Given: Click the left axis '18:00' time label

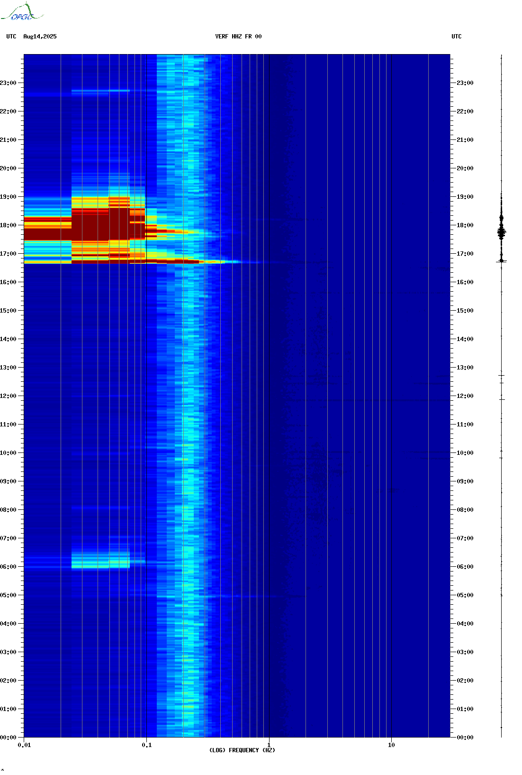Looking at the screenshot, I should click(x=8, y=225).
